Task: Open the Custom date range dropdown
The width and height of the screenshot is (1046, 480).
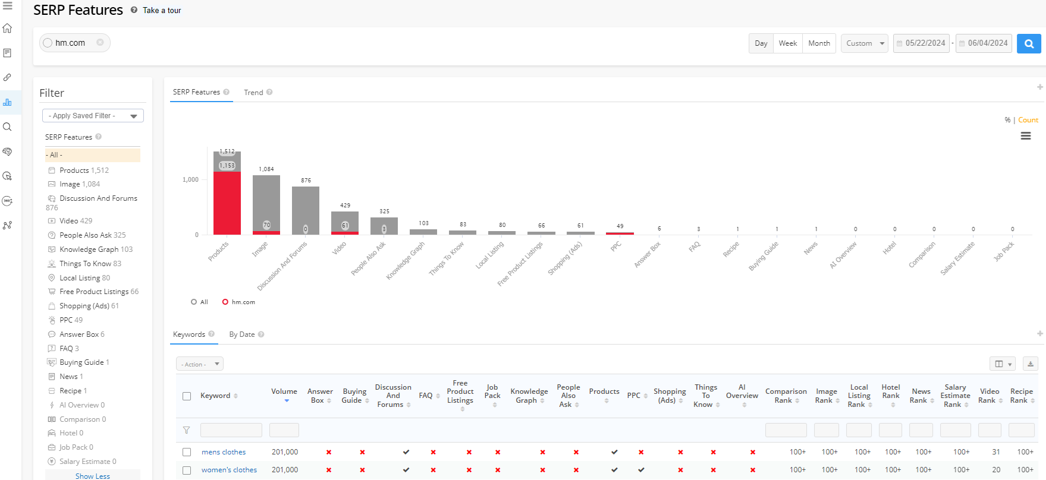Action: 864,43
